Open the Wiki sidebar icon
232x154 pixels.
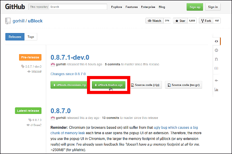click(216, 68)
